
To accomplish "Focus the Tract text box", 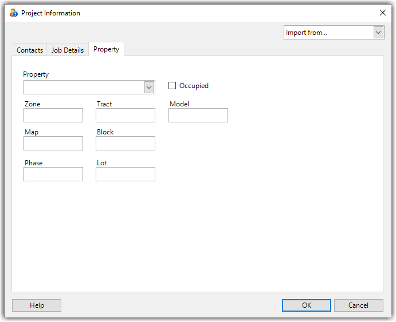I will (126, 116).
